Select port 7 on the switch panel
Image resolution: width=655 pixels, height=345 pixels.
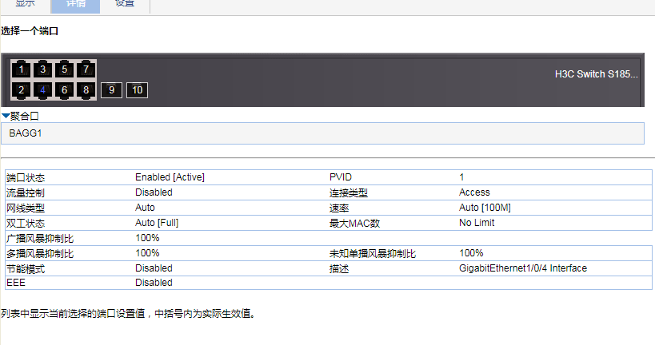[86, 69]
